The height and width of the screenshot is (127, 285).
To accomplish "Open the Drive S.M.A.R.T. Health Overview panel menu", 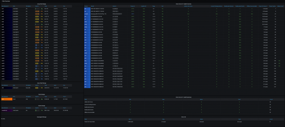I will click(x=184, y=4).
